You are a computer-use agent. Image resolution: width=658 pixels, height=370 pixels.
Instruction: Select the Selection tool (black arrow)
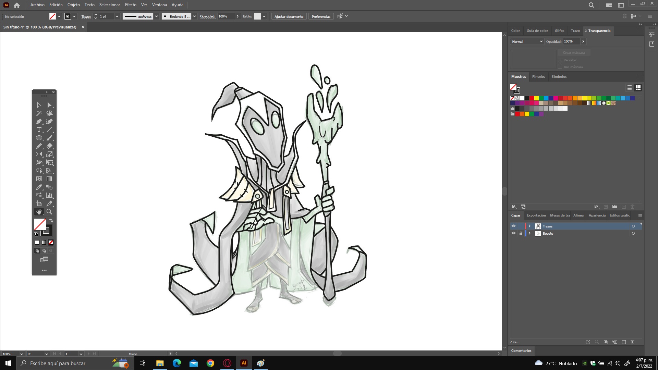[39, 105]
